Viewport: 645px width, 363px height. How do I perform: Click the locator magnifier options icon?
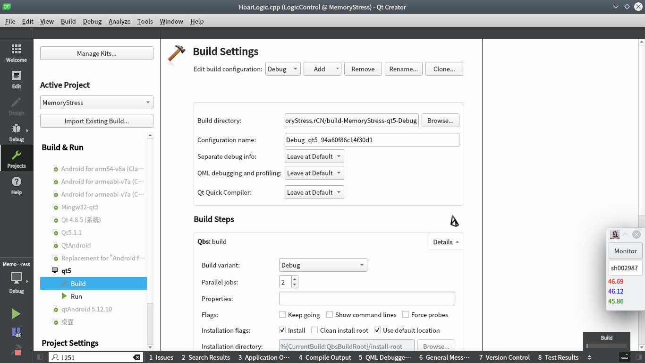click(x=56, y=357)
